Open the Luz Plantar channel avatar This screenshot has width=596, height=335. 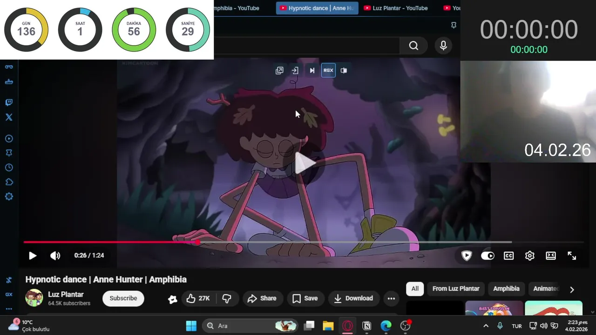34,298
